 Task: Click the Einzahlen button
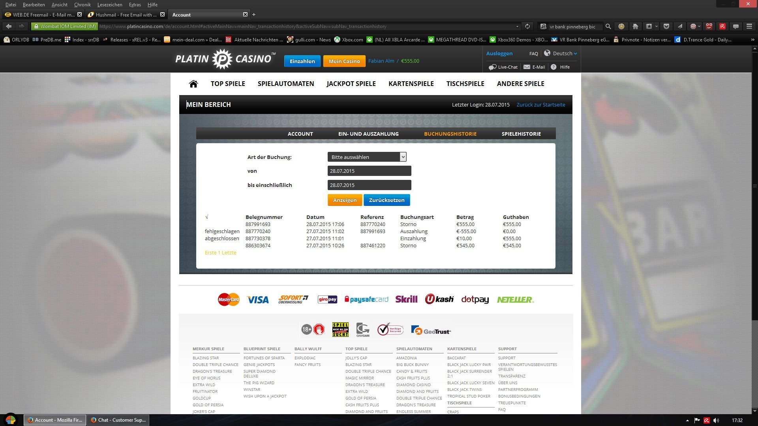click(302, 61)
